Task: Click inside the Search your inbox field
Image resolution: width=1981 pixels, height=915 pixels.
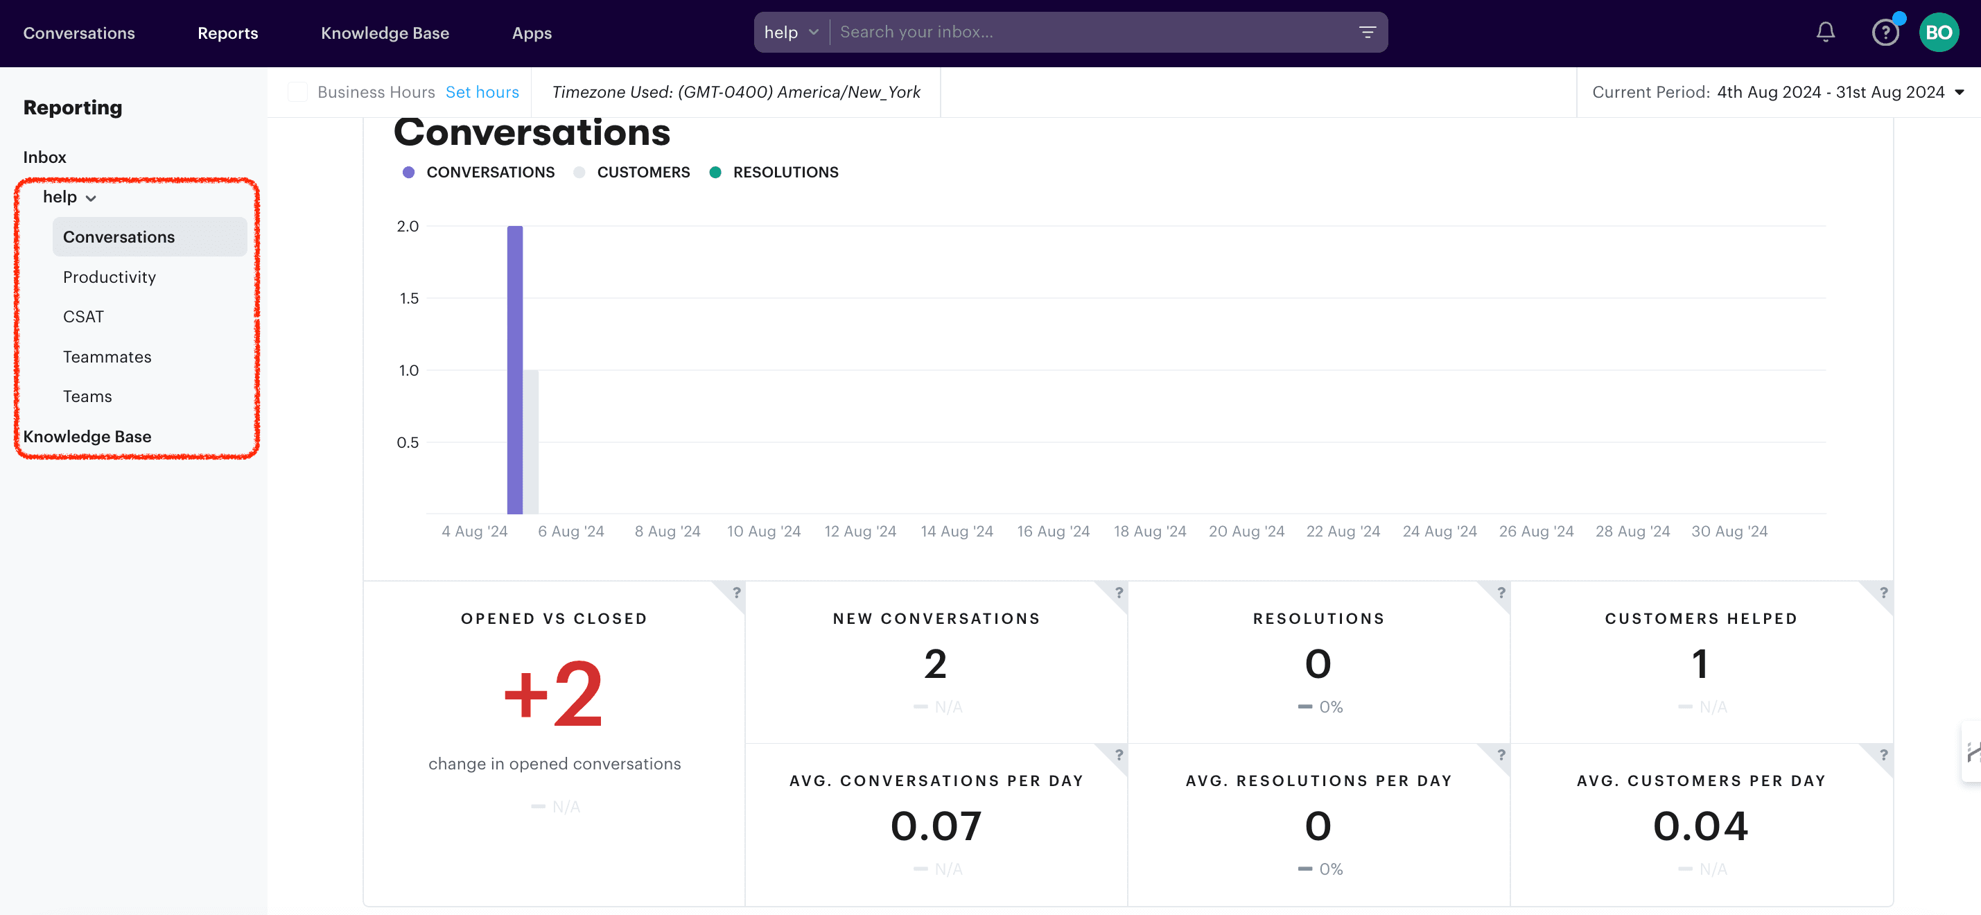Action: coord(1000,31)
